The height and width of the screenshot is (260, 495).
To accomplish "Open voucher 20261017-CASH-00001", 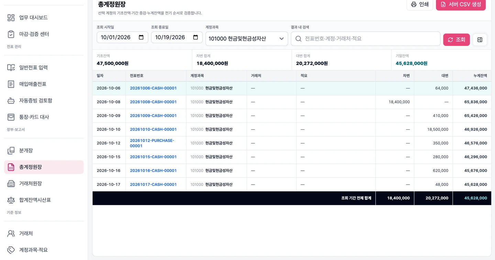I will (153, 185).
